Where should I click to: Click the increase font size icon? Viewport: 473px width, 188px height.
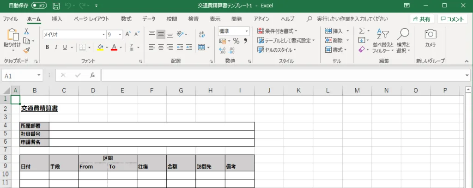129,35
